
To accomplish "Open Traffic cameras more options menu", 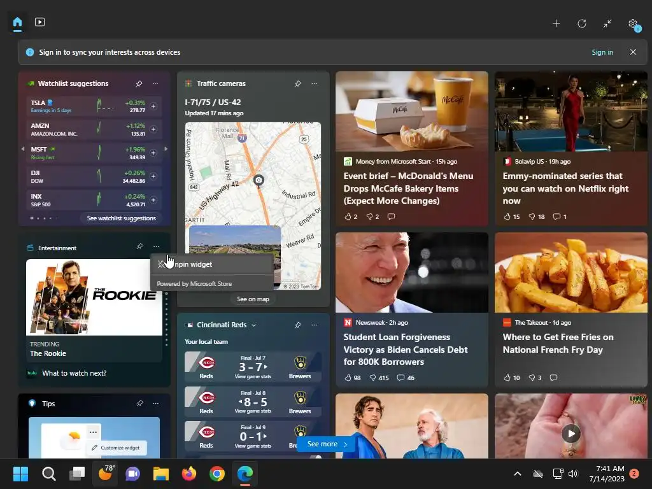I will tap(315, 83).
